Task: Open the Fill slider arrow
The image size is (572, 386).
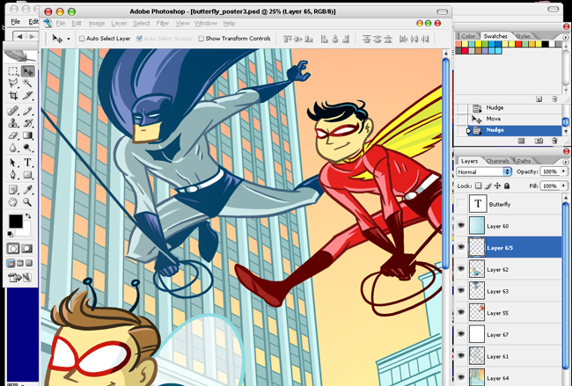Action: (564, 186)
